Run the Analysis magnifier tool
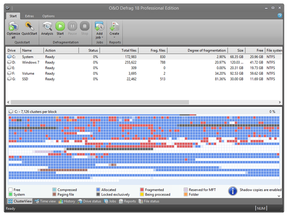The width and height of the screenshot is (288, 217). (47, 26)
